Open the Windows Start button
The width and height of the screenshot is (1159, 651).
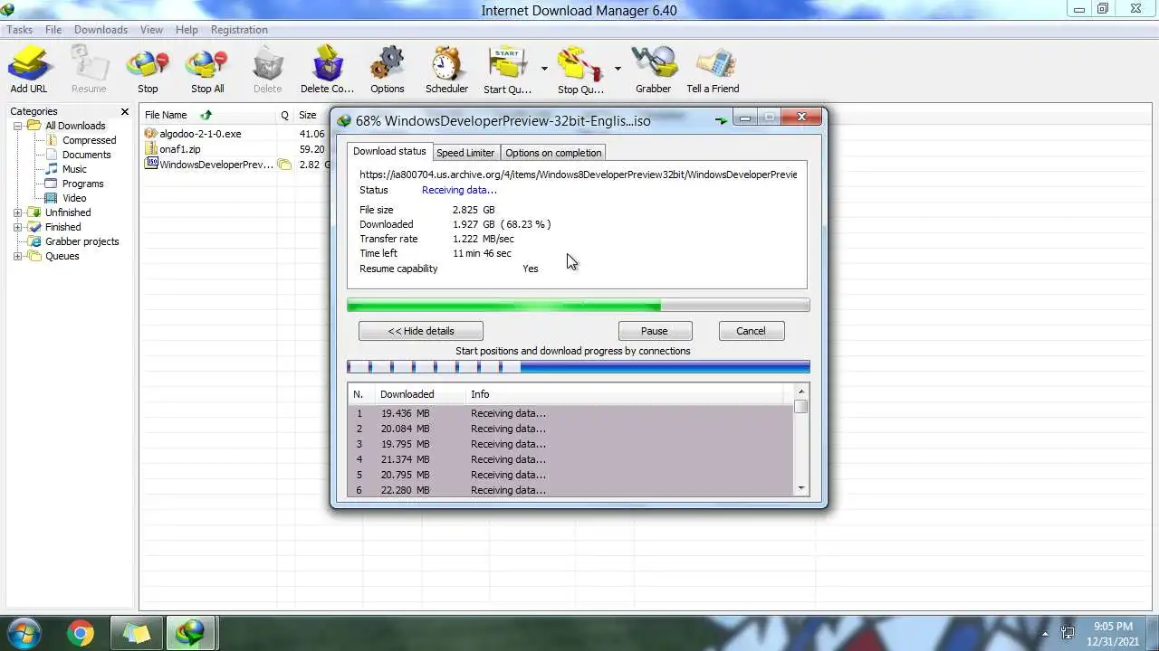[x=24, y=633]
